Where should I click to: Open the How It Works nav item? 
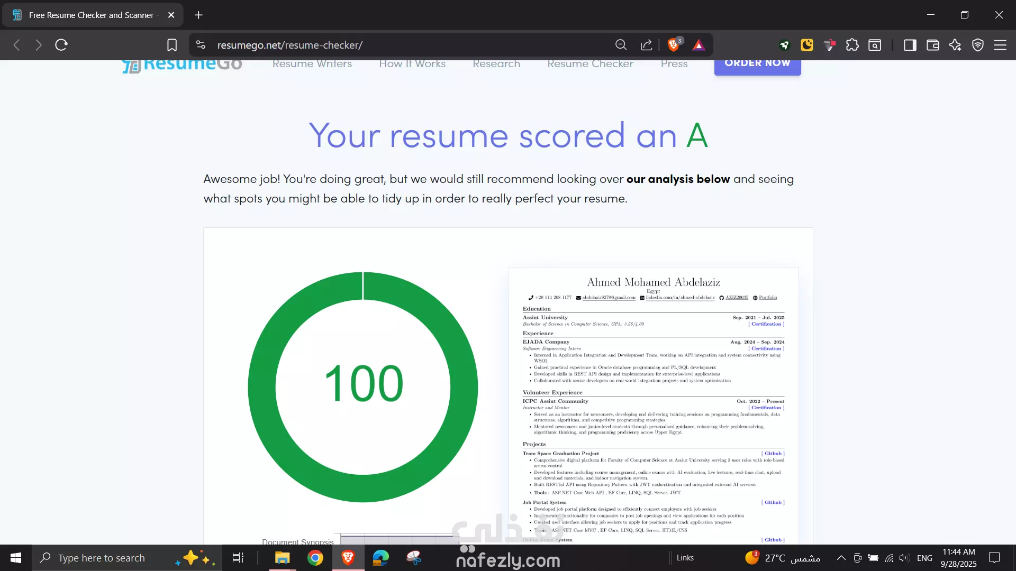point(412,63)
